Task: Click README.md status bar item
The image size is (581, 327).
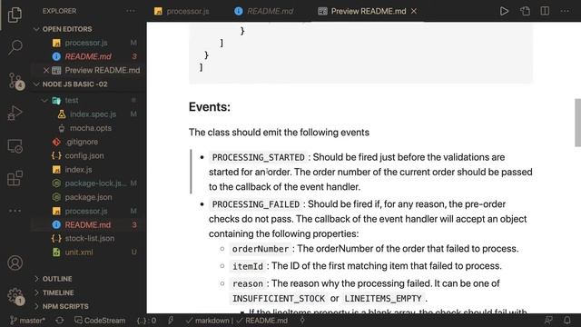Action: 262,321
